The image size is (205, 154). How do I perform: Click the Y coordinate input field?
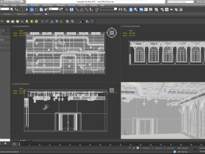(x=158, y=148)
